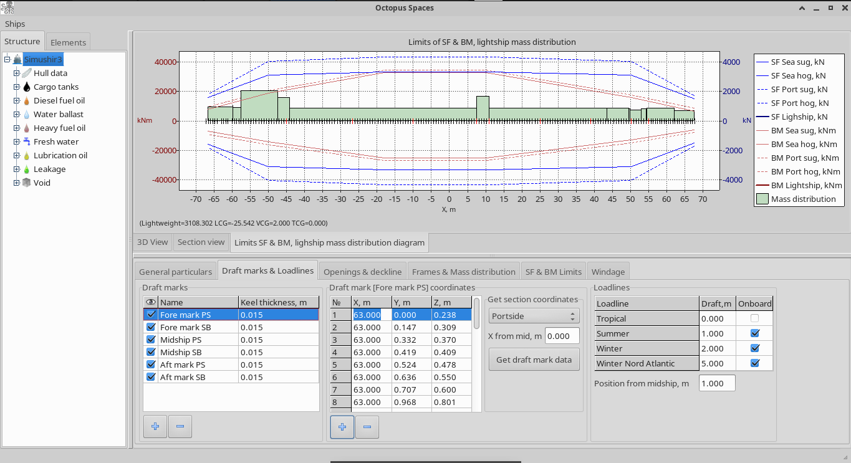Viewport: 851px width, 463px height.
Task: Open the Windage tab
Action: pos(608,272)
